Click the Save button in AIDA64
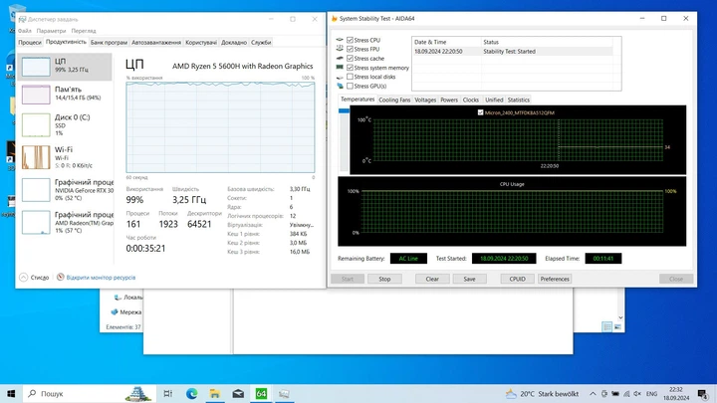This screenshot has width=717, height=403. coord(469,279)
